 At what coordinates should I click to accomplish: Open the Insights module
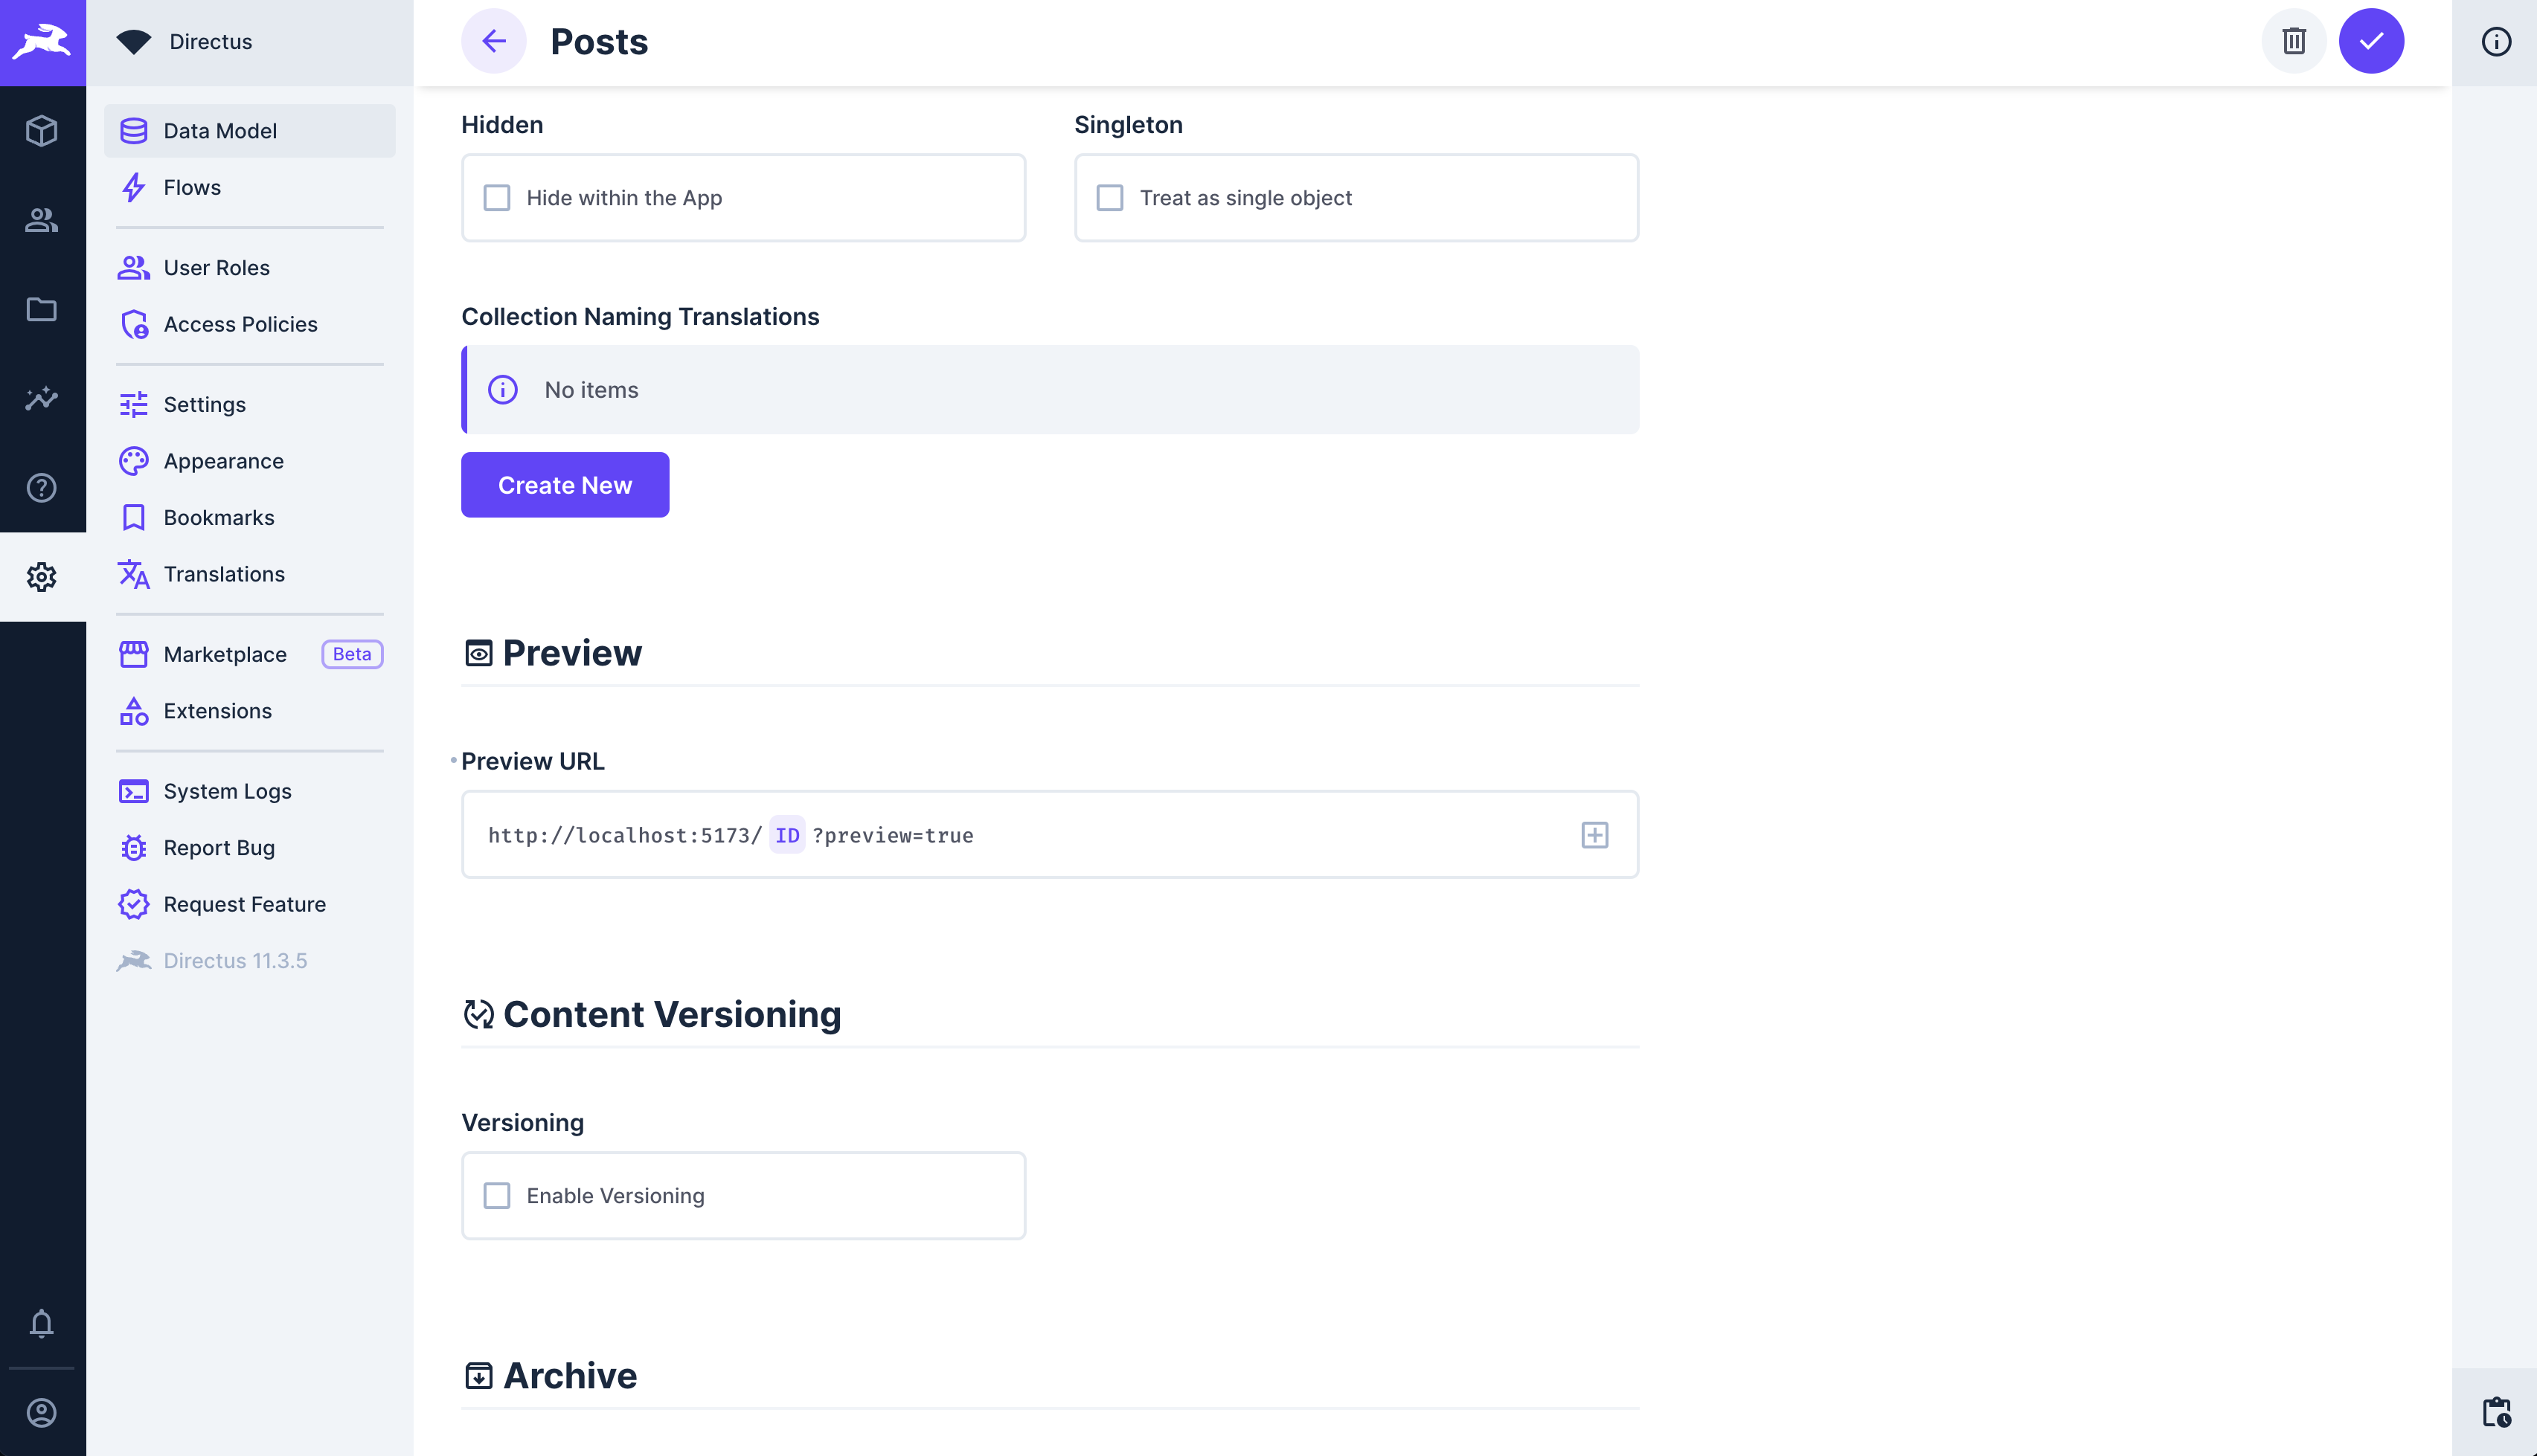coord(42,399)
